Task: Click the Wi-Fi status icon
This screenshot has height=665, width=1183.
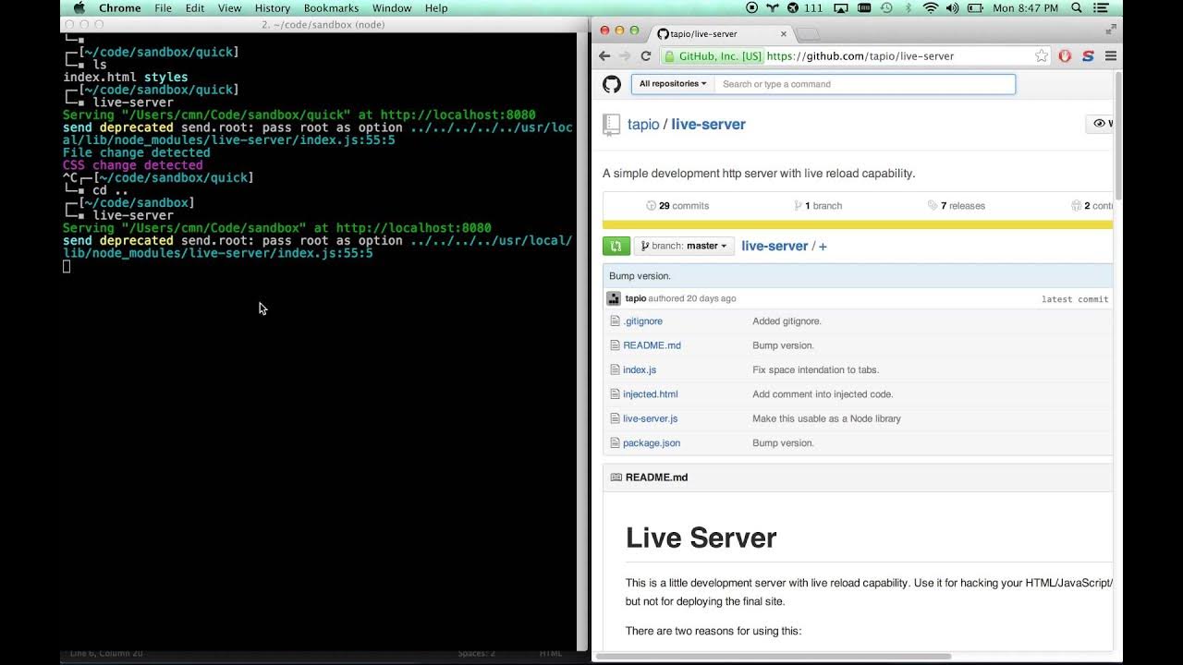Action: tap(930, 7)
